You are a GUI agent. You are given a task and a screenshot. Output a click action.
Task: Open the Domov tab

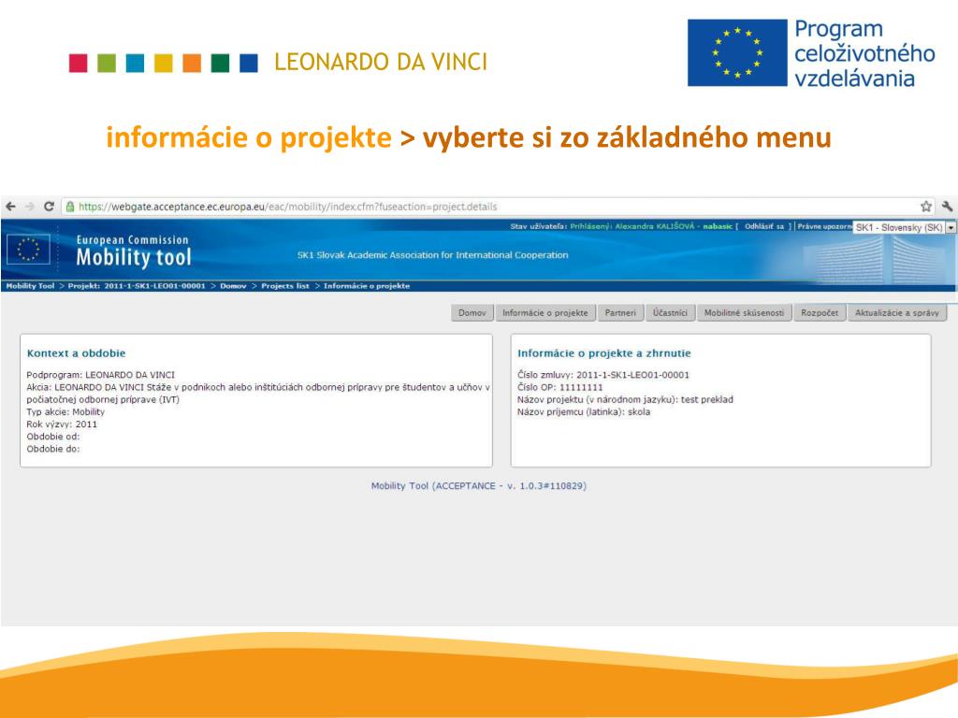point(472,312)
